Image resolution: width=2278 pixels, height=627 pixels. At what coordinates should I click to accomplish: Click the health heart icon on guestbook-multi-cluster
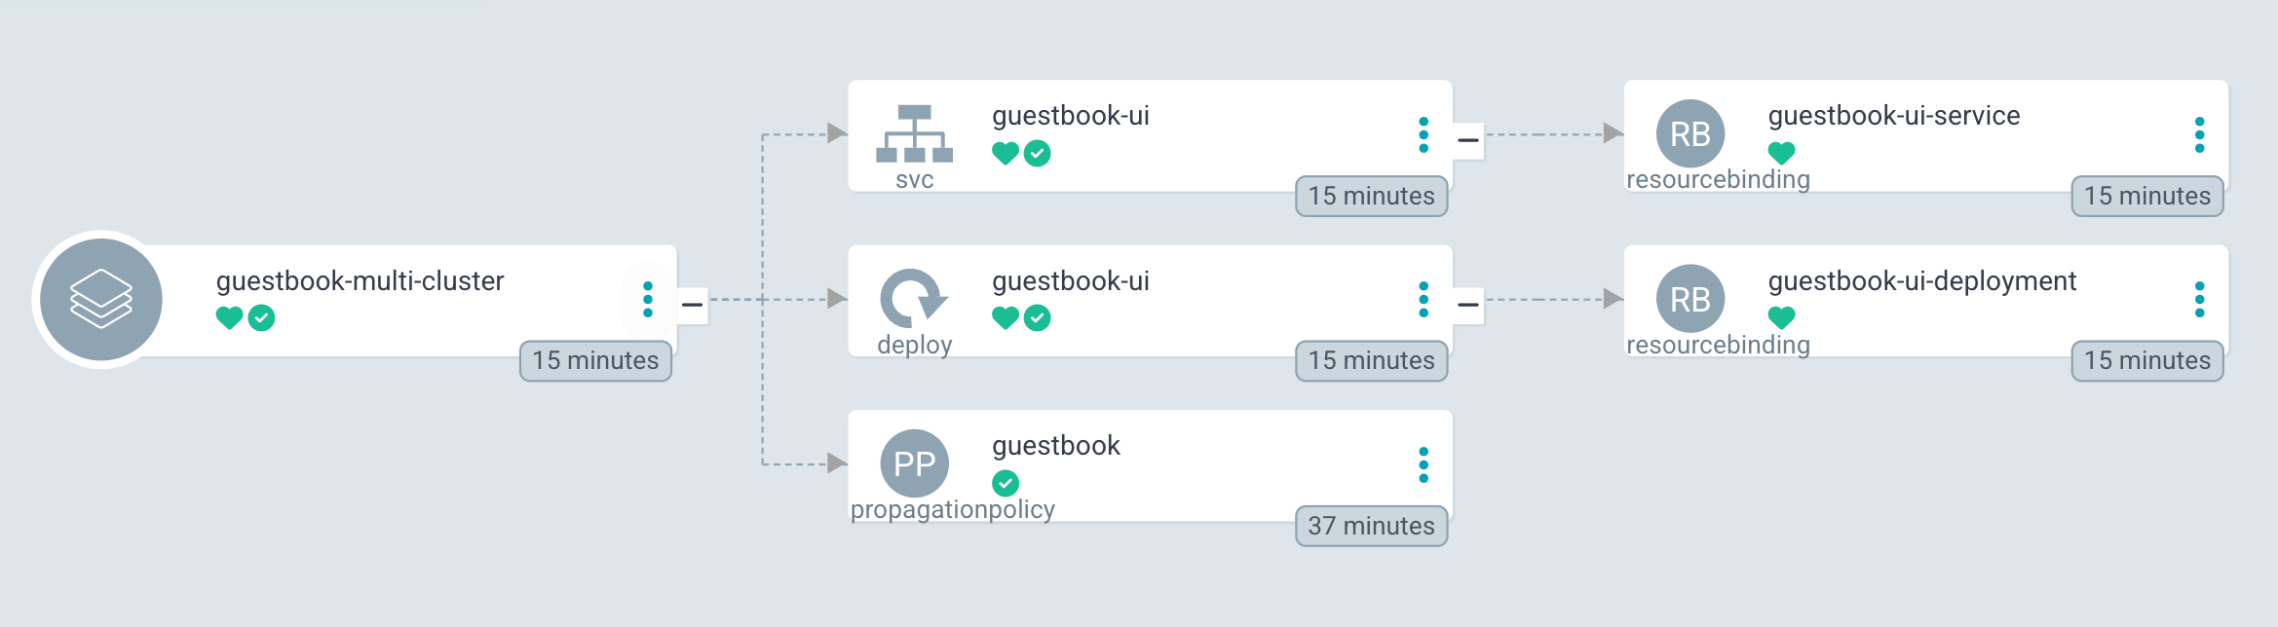[229, 318]
